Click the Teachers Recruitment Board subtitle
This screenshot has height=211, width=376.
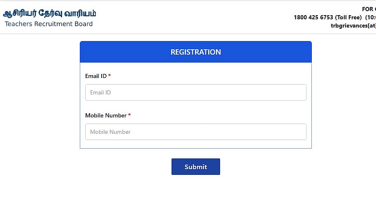coord(49,24)
